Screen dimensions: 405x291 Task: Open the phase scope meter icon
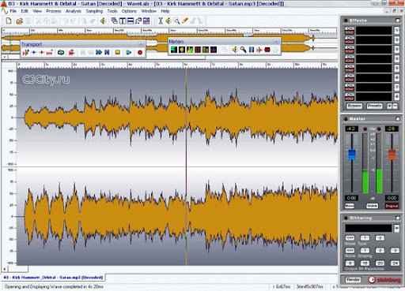coord(182,50)
